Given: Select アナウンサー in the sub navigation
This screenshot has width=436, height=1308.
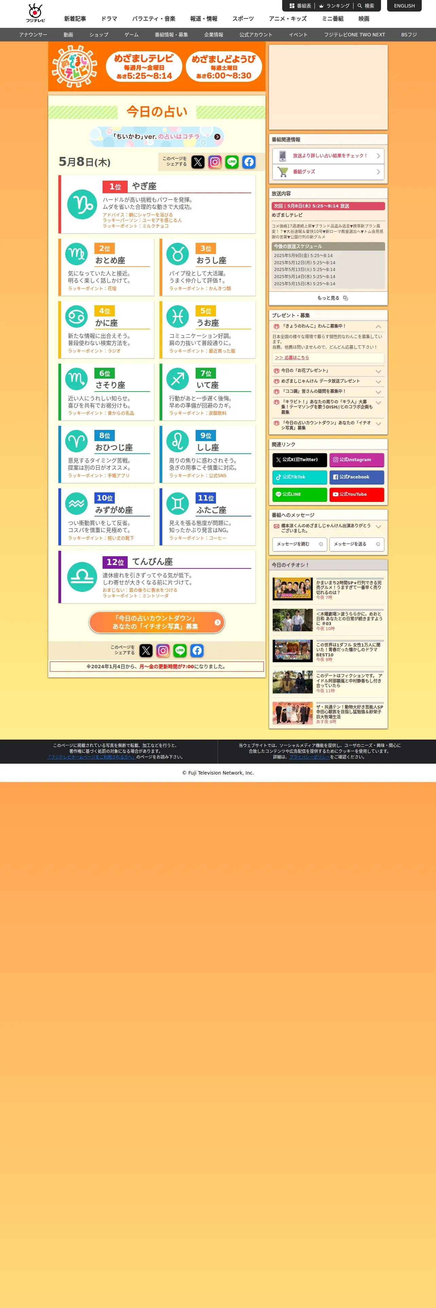Looking at the screenshot, I should (33, 35).
